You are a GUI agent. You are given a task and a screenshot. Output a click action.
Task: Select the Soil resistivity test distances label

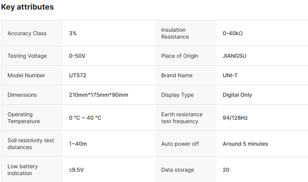point(31,144)
